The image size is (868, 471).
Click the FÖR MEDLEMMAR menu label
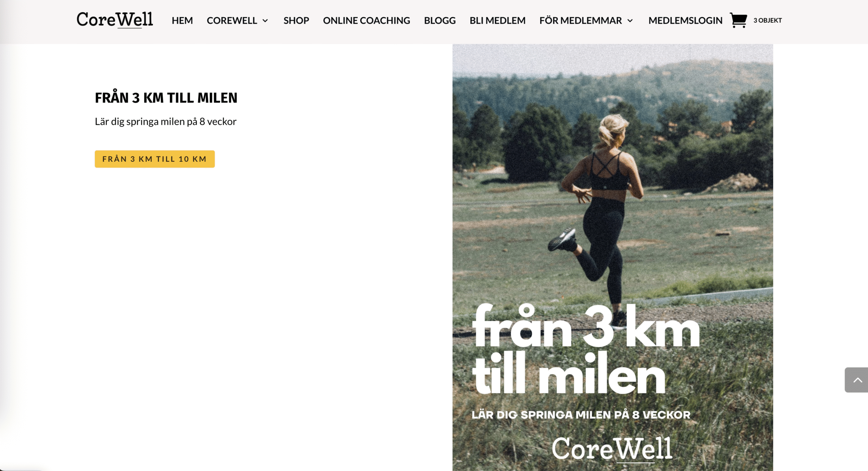tap(580, 20)
